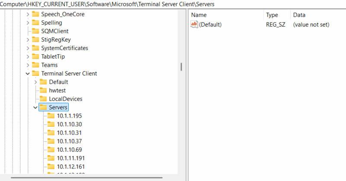The image size is (346, 181).
Task: Select the TabletTip key
Action: [x=53, y=56]
